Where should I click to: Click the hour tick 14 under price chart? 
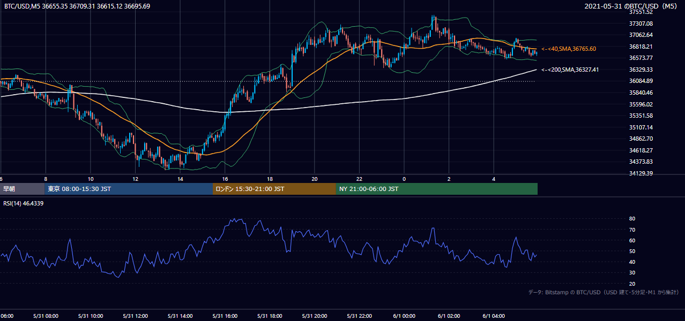180,179
